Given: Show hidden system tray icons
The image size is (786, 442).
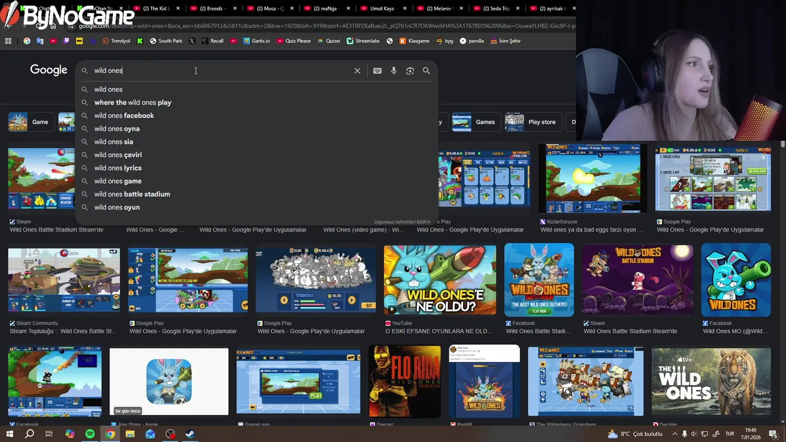Looking at the screenshot, I should (x=674, y=434).
